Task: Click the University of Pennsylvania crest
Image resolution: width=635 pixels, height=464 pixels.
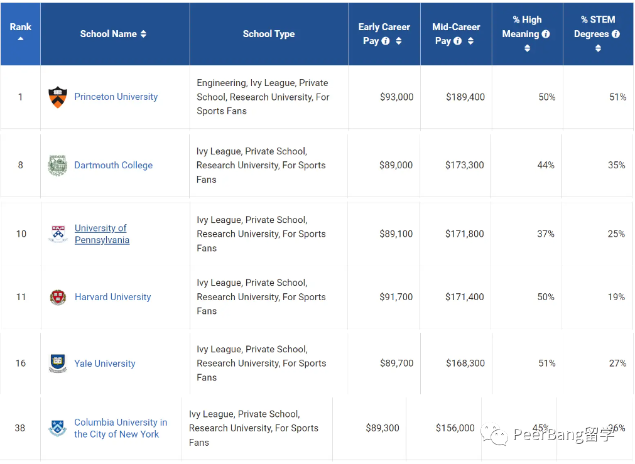Action: [x=58, y=234]
